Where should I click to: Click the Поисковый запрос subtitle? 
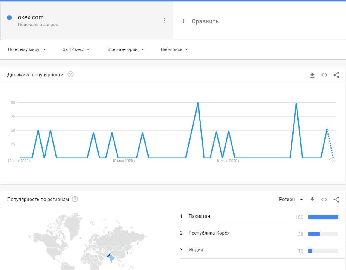tap(38, 25)
